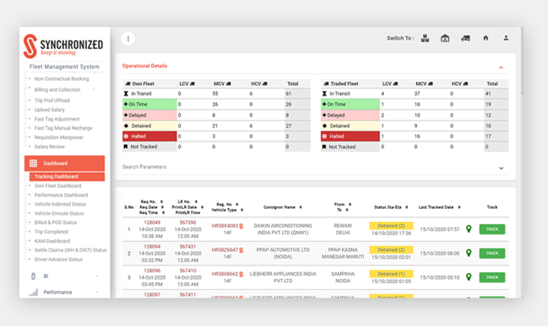Open Trip Pod UPload menu item
This screenshot has height=326, width=548.
click(x=52, y=100)
